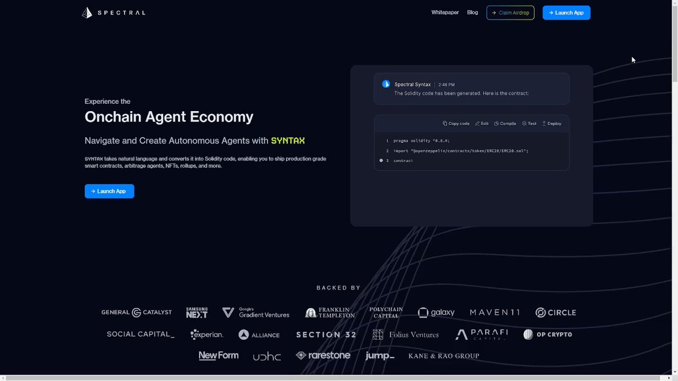Click Deploy in the code toolbar
This screenshot has height=381, width=678.
[x=551, y=123]
